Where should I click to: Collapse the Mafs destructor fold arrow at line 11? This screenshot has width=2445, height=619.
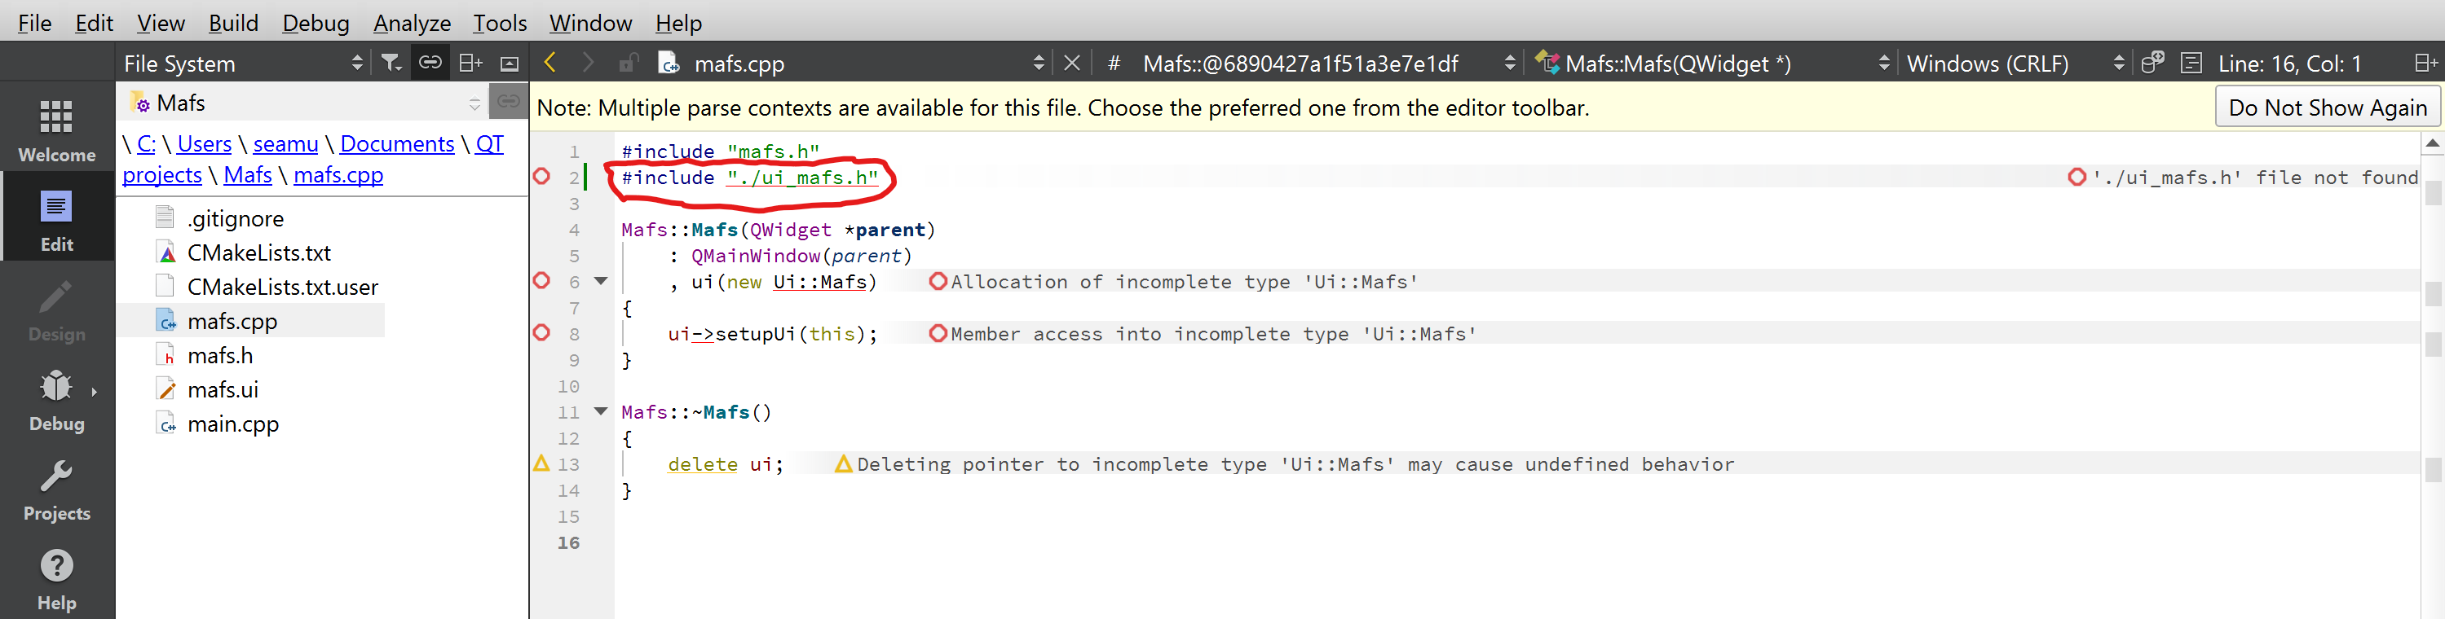[601, 410]
